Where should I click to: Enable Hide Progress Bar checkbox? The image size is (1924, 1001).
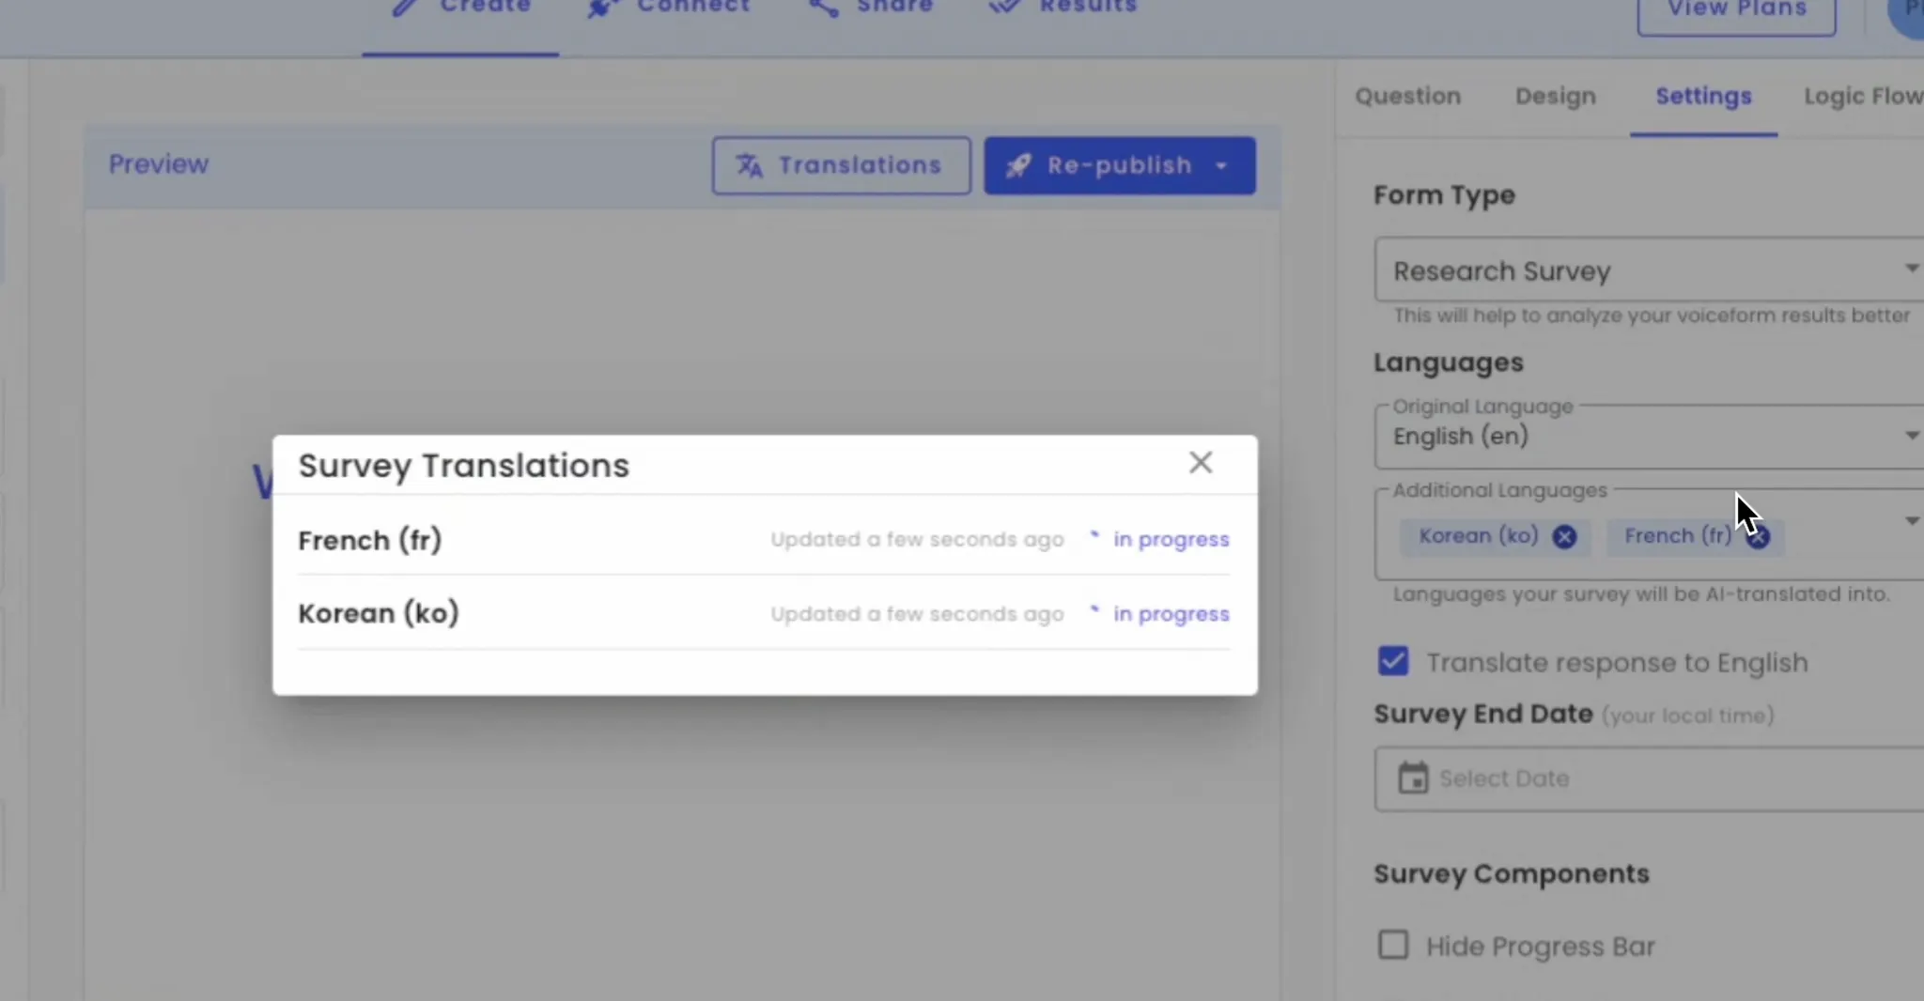coord(1393,945)
